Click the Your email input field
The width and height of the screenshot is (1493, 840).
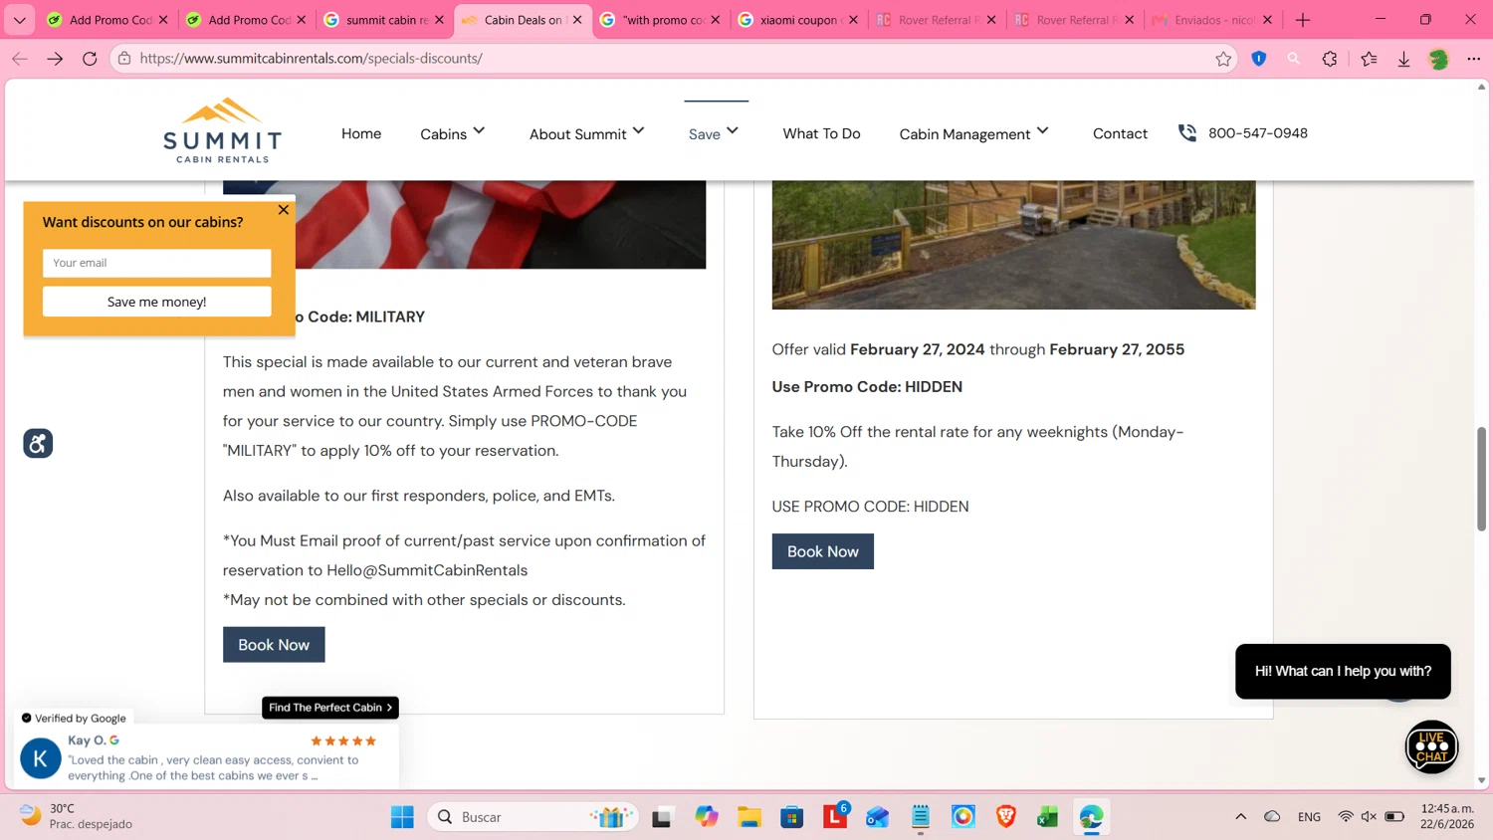tap(156, 263)
